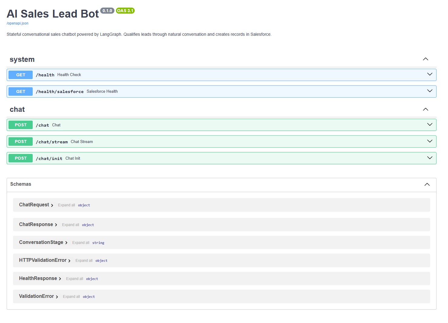
Task: Collapse the Schemas panel
Action: (427, 185)
